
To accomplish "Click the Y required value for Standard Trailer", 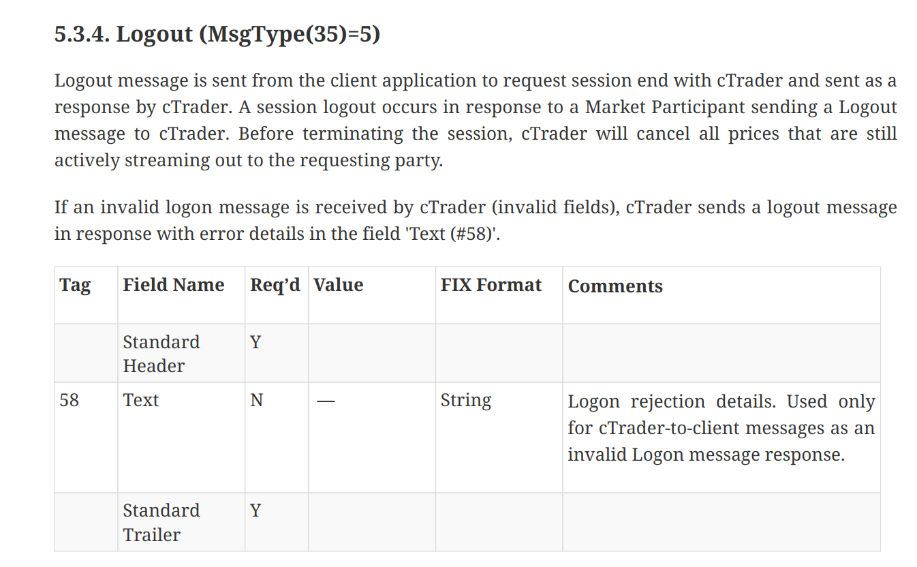I will coord(255,510).
